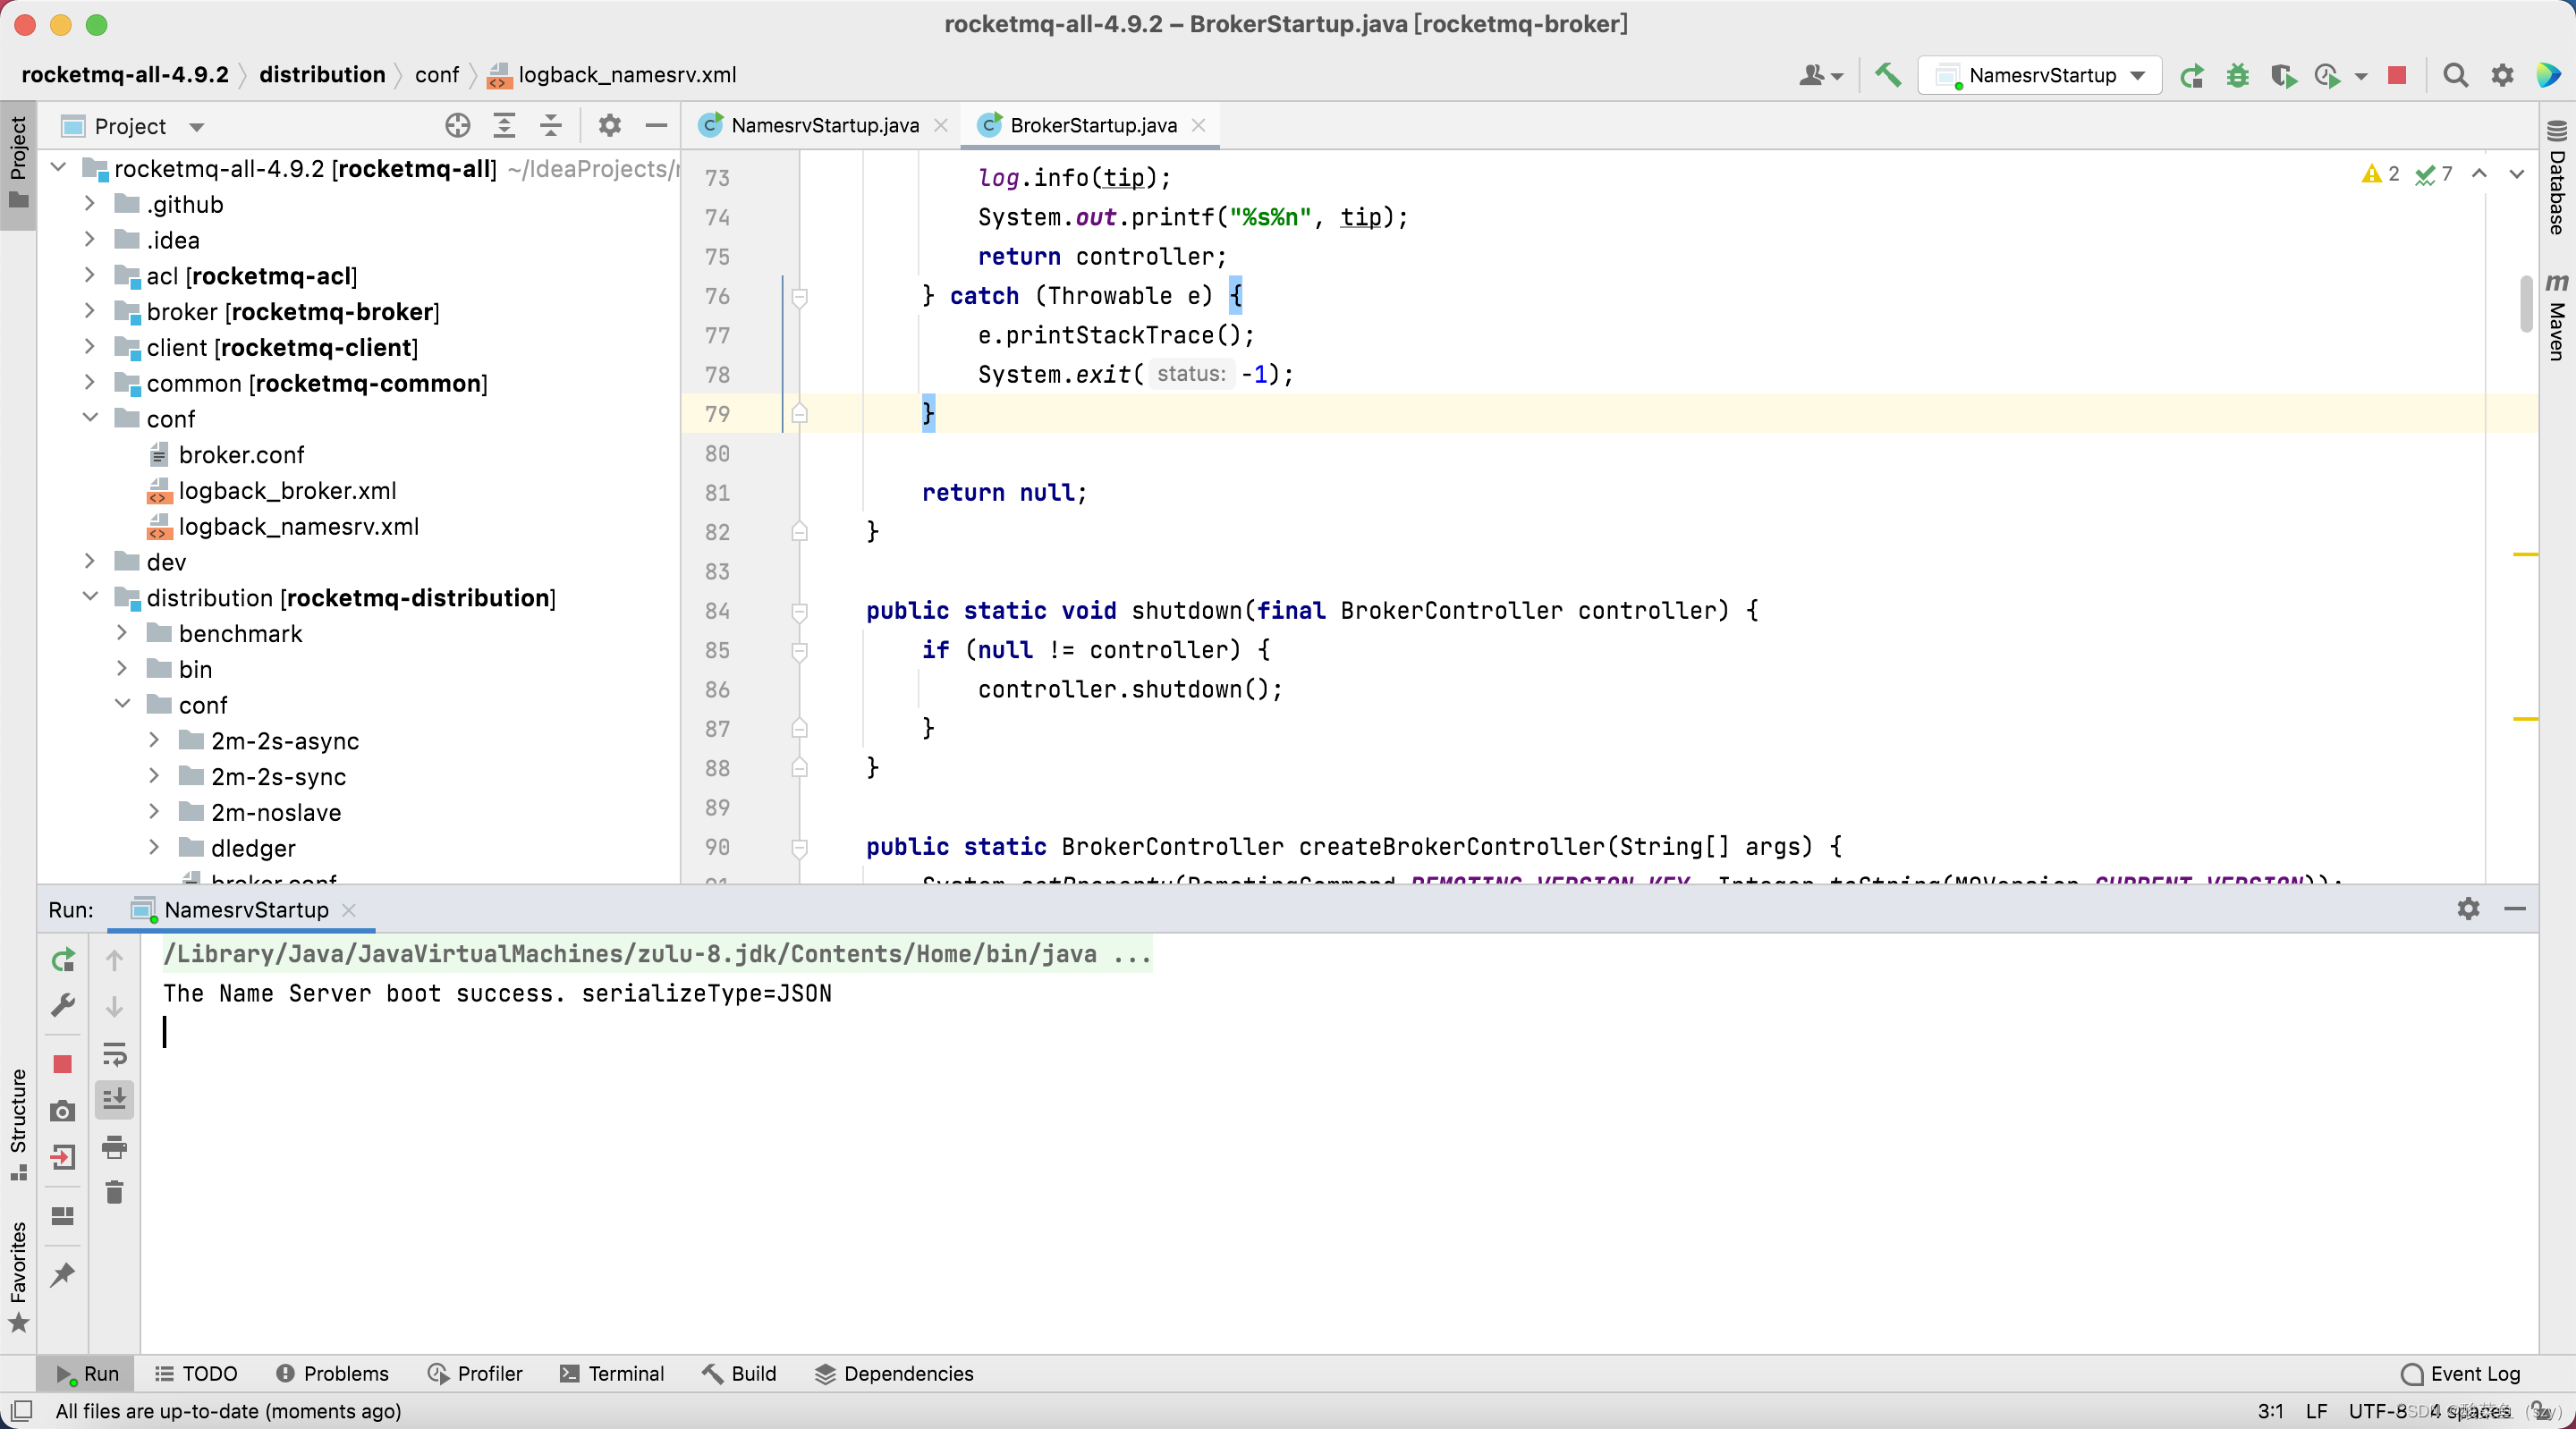
Task: Open the Terminal tool window tab
Action: [x=612, y=1373]
